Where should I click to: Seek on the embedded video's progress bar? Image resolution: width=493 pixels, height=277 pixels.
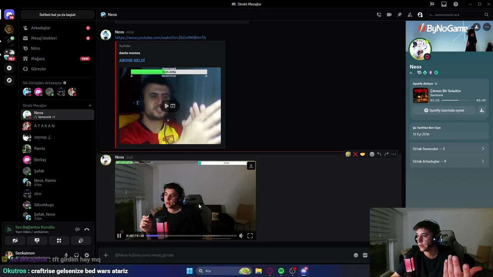pos(191,236)
